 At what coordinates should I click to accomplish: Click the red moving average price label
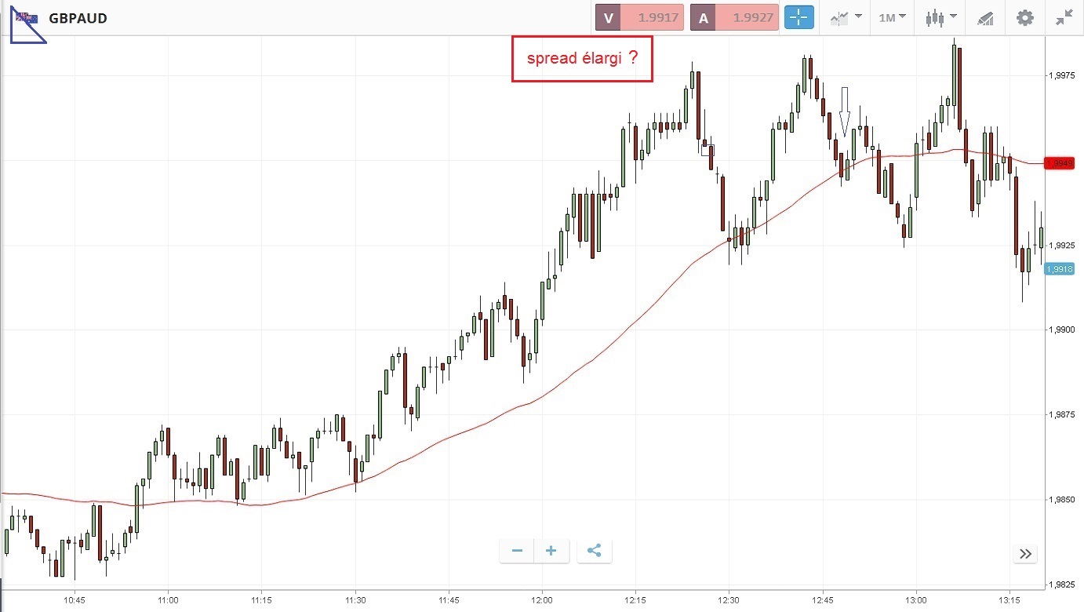[1062, 163]
